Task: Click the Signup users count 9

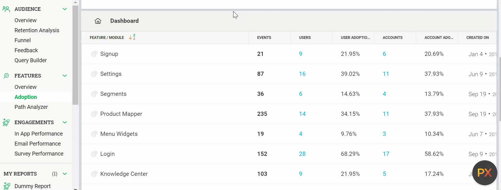Action: [x=301, y=54]
